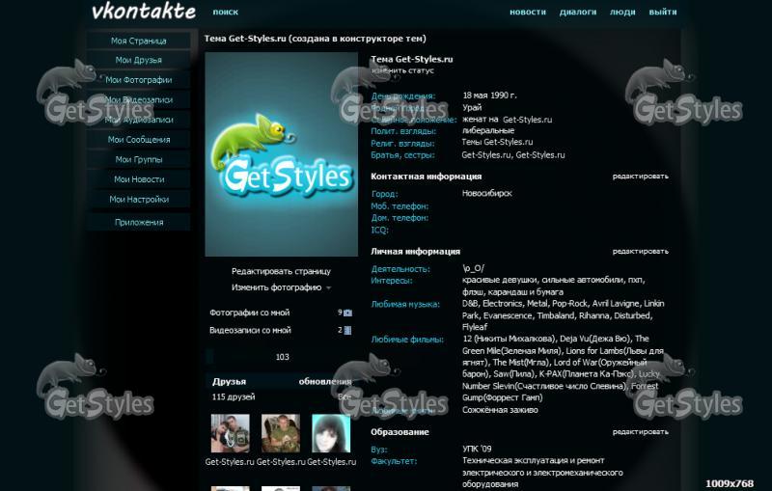
Task: Click Avril Lavigne in favorite music
Action: click(x=616, y=304)
